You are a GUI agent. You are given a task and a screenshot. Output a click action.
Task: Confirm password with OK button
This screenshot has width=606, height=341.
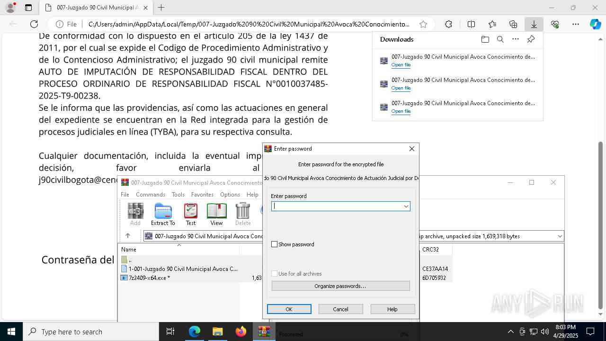click(289, 309)
